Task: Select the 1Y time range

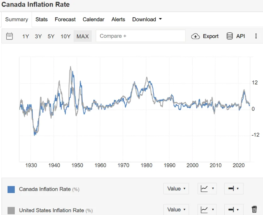Action: point(25,36)
